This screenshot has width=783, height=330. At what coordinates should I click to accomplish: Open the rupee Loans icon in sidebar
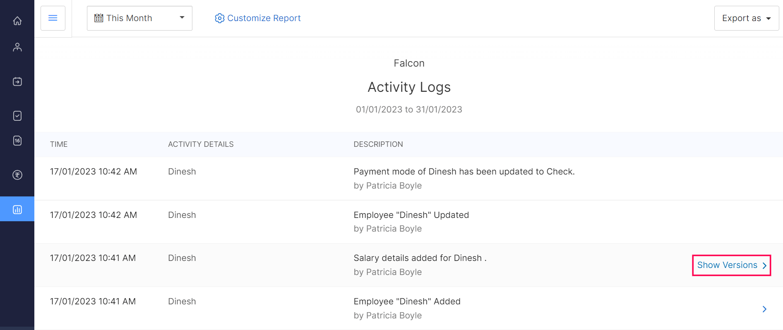click(17, 175)
